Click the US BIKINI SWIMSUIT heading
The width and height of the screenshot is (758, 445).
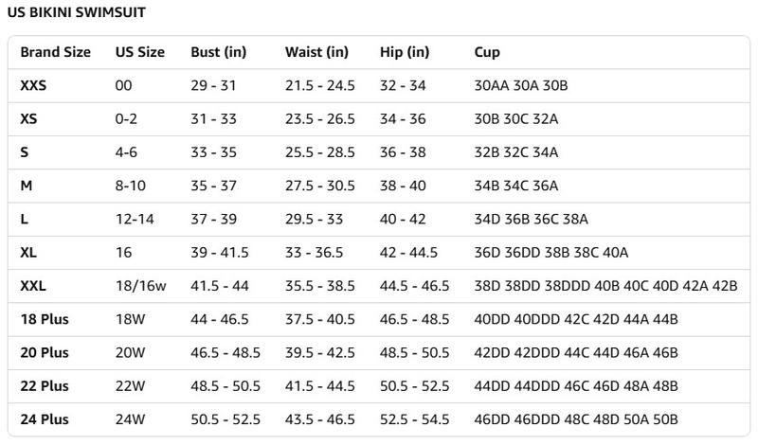pyautogui.click(x=76, y=14)
